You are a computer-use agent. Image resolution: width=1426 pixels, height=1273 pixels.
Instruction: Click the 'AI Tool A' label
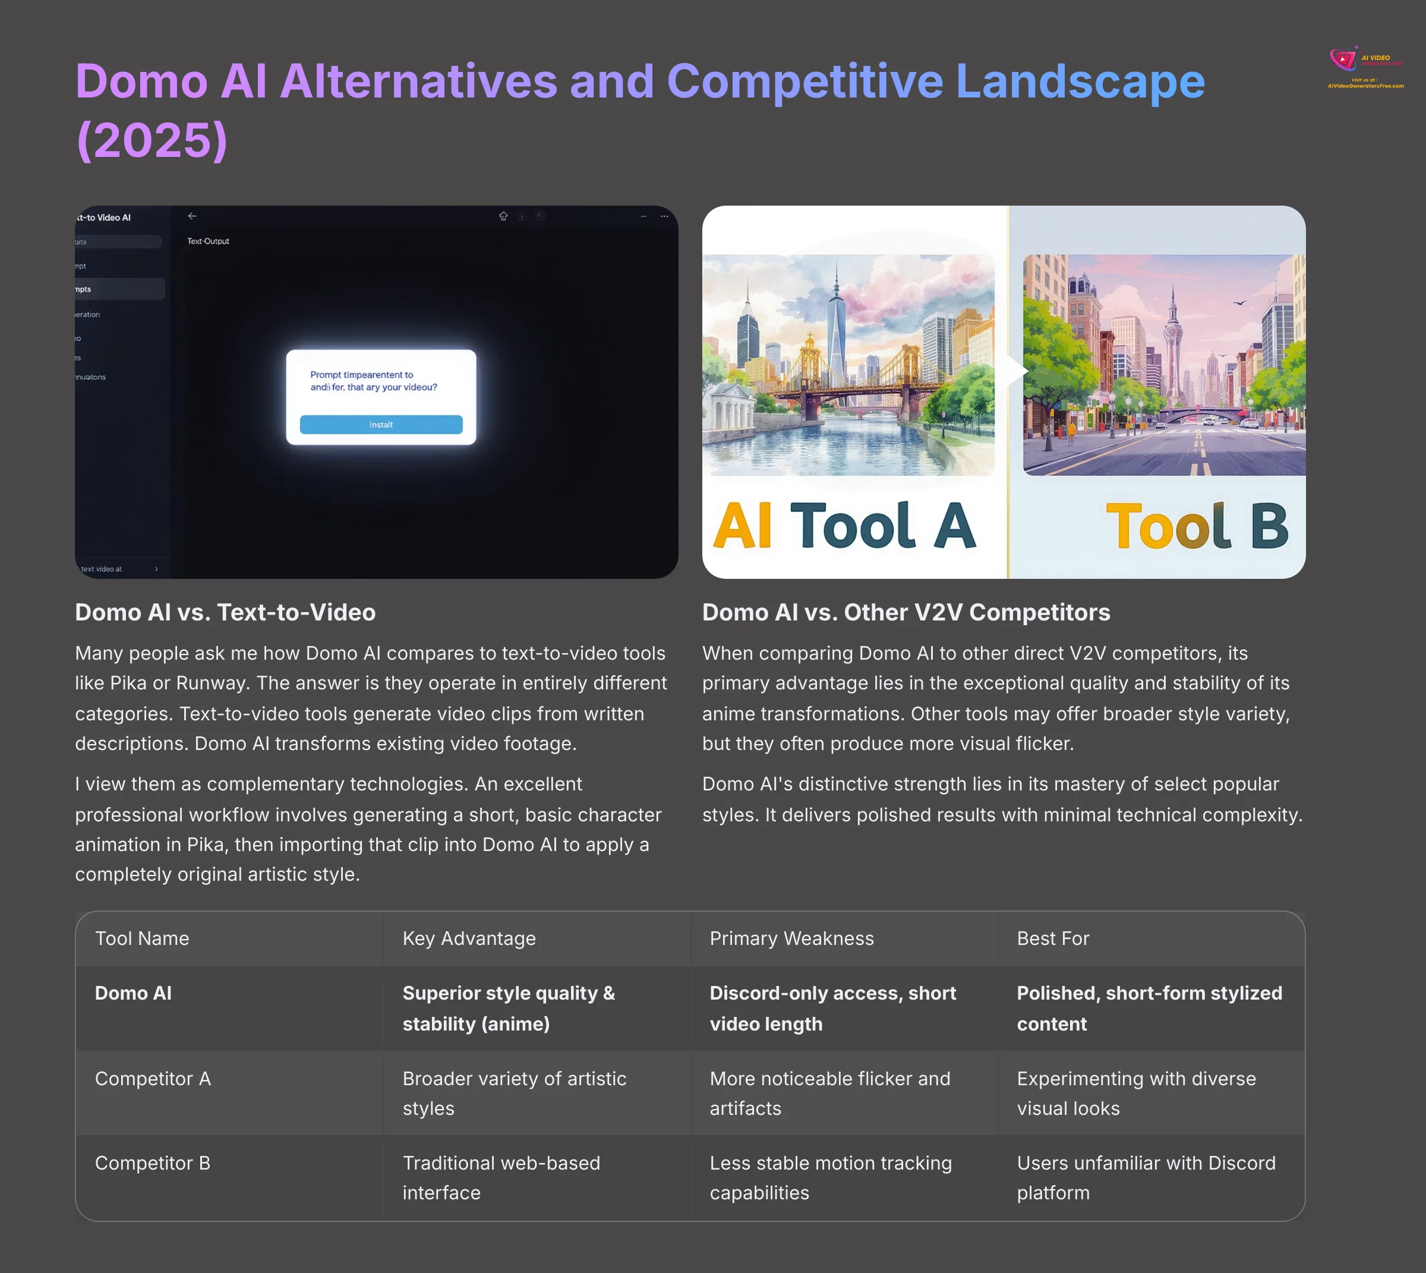pyautogui.click(x=844, y=526)
